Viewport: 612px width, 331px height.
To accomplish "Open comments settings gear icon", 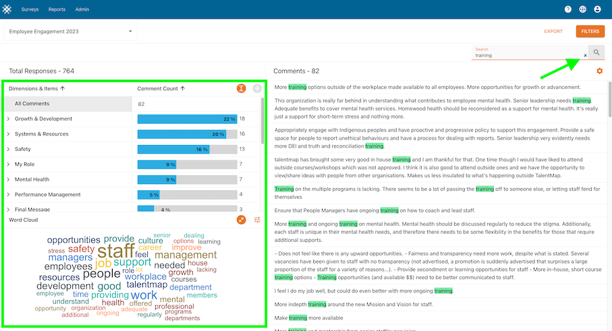I will (599, 71).
